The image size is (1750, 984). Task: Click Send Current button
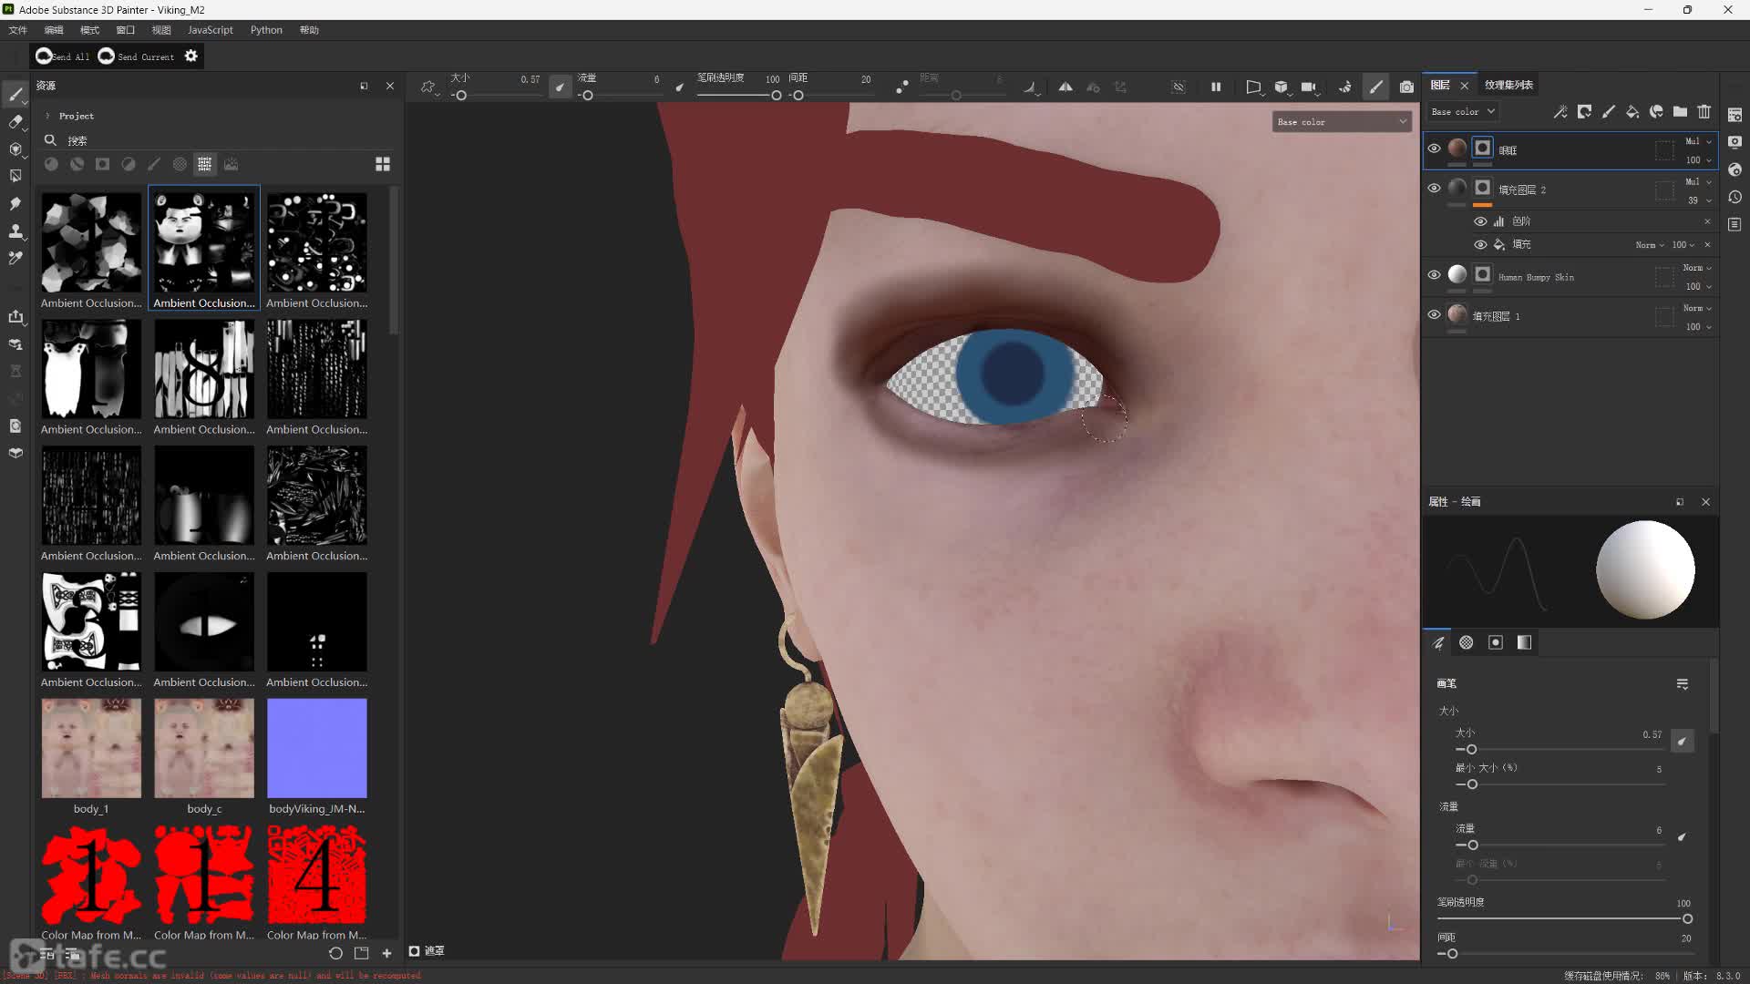(x=136, y=56)
